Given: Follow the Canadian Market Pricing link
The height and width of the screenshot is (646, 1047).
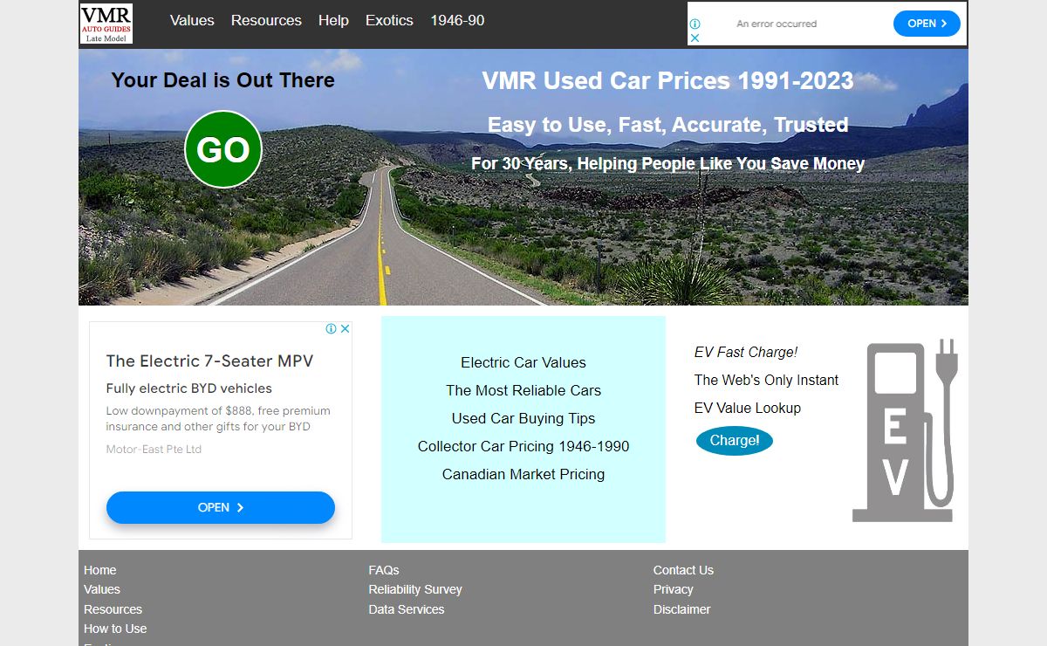Looking at the screenshot, I should pyautogui.click(x=523, y=474).
